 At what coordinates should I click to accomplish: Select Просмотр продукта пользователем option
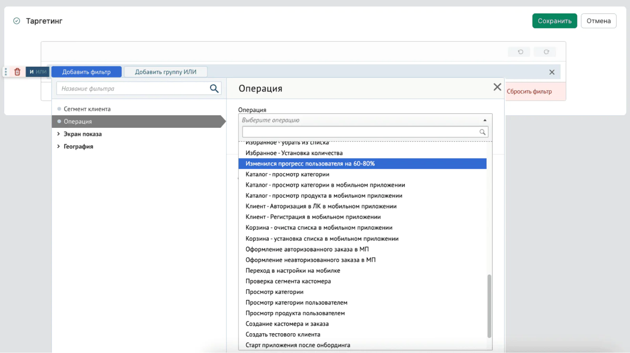click(x=362, y=313)
